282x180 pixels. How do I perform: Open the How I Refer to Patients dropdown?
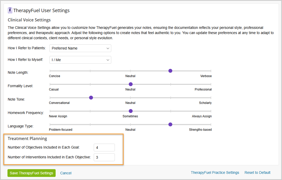[80, 48]
